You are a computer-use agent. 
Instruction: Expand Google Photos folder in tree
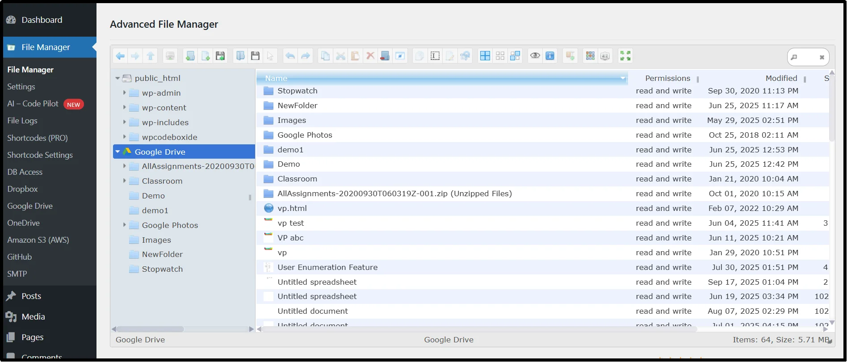coord(125,225)
